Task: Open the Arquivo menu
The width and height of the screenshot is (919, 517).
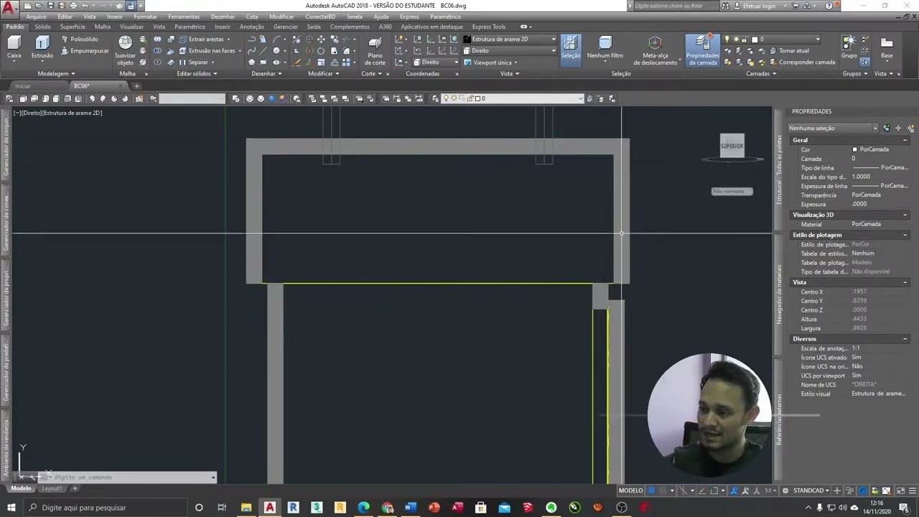Action: 36,17
